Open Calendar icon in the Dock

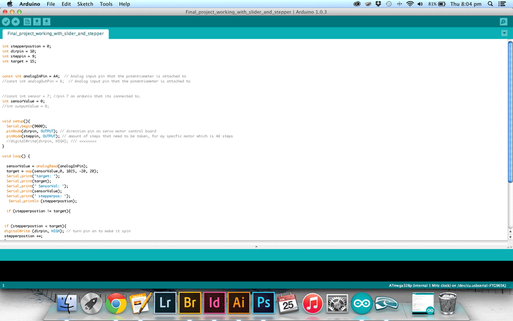pos(288,303)
